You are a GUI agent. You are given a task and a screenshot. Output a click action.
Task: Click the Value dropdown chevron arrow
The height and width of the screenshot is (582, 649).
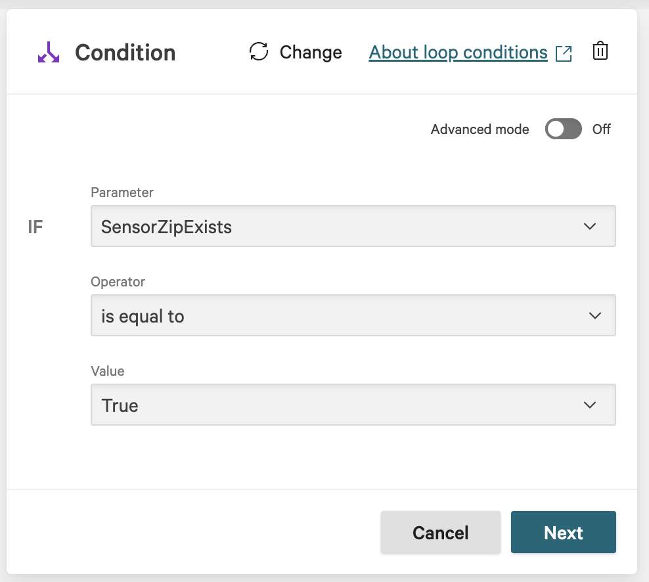[x=590, y=405]
